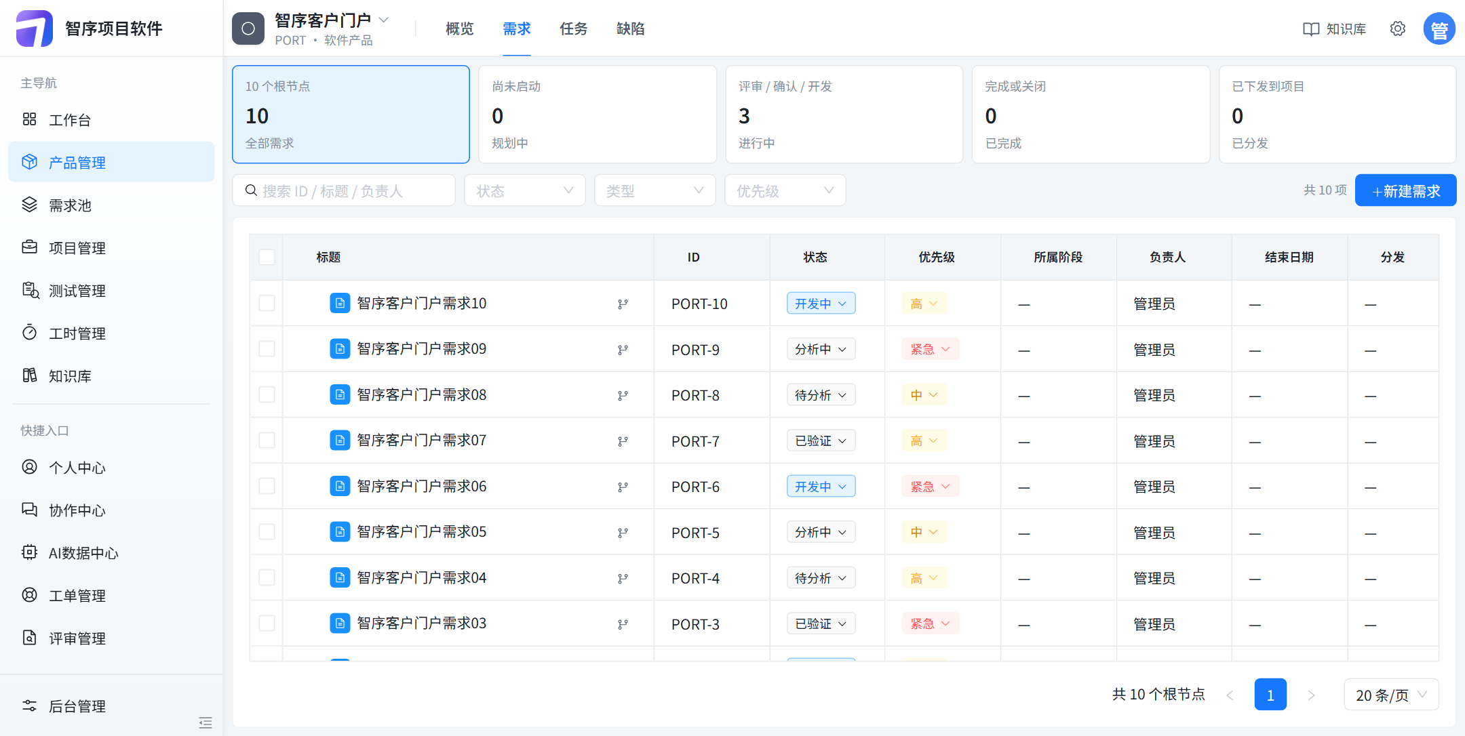Viewport: 1465px width, 736px height.
Task: Go to page 1 in pagination
Action: [1270, 695]
